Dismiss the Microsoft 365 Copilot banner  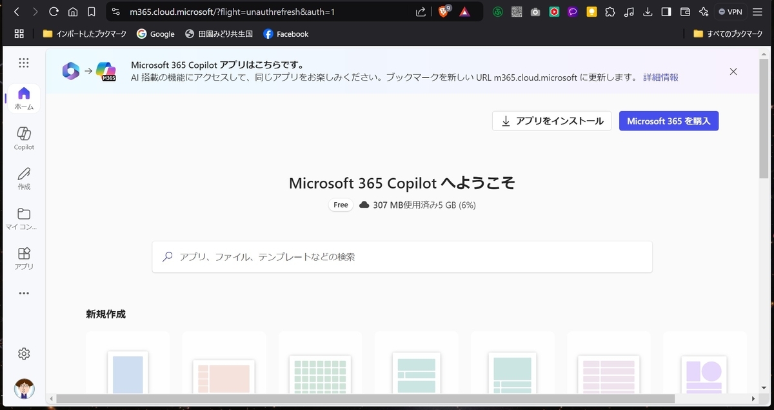click(x=733, y=72)
